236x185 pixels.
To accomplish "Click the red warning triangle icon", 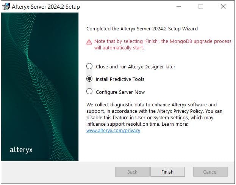I will point(89,41).
